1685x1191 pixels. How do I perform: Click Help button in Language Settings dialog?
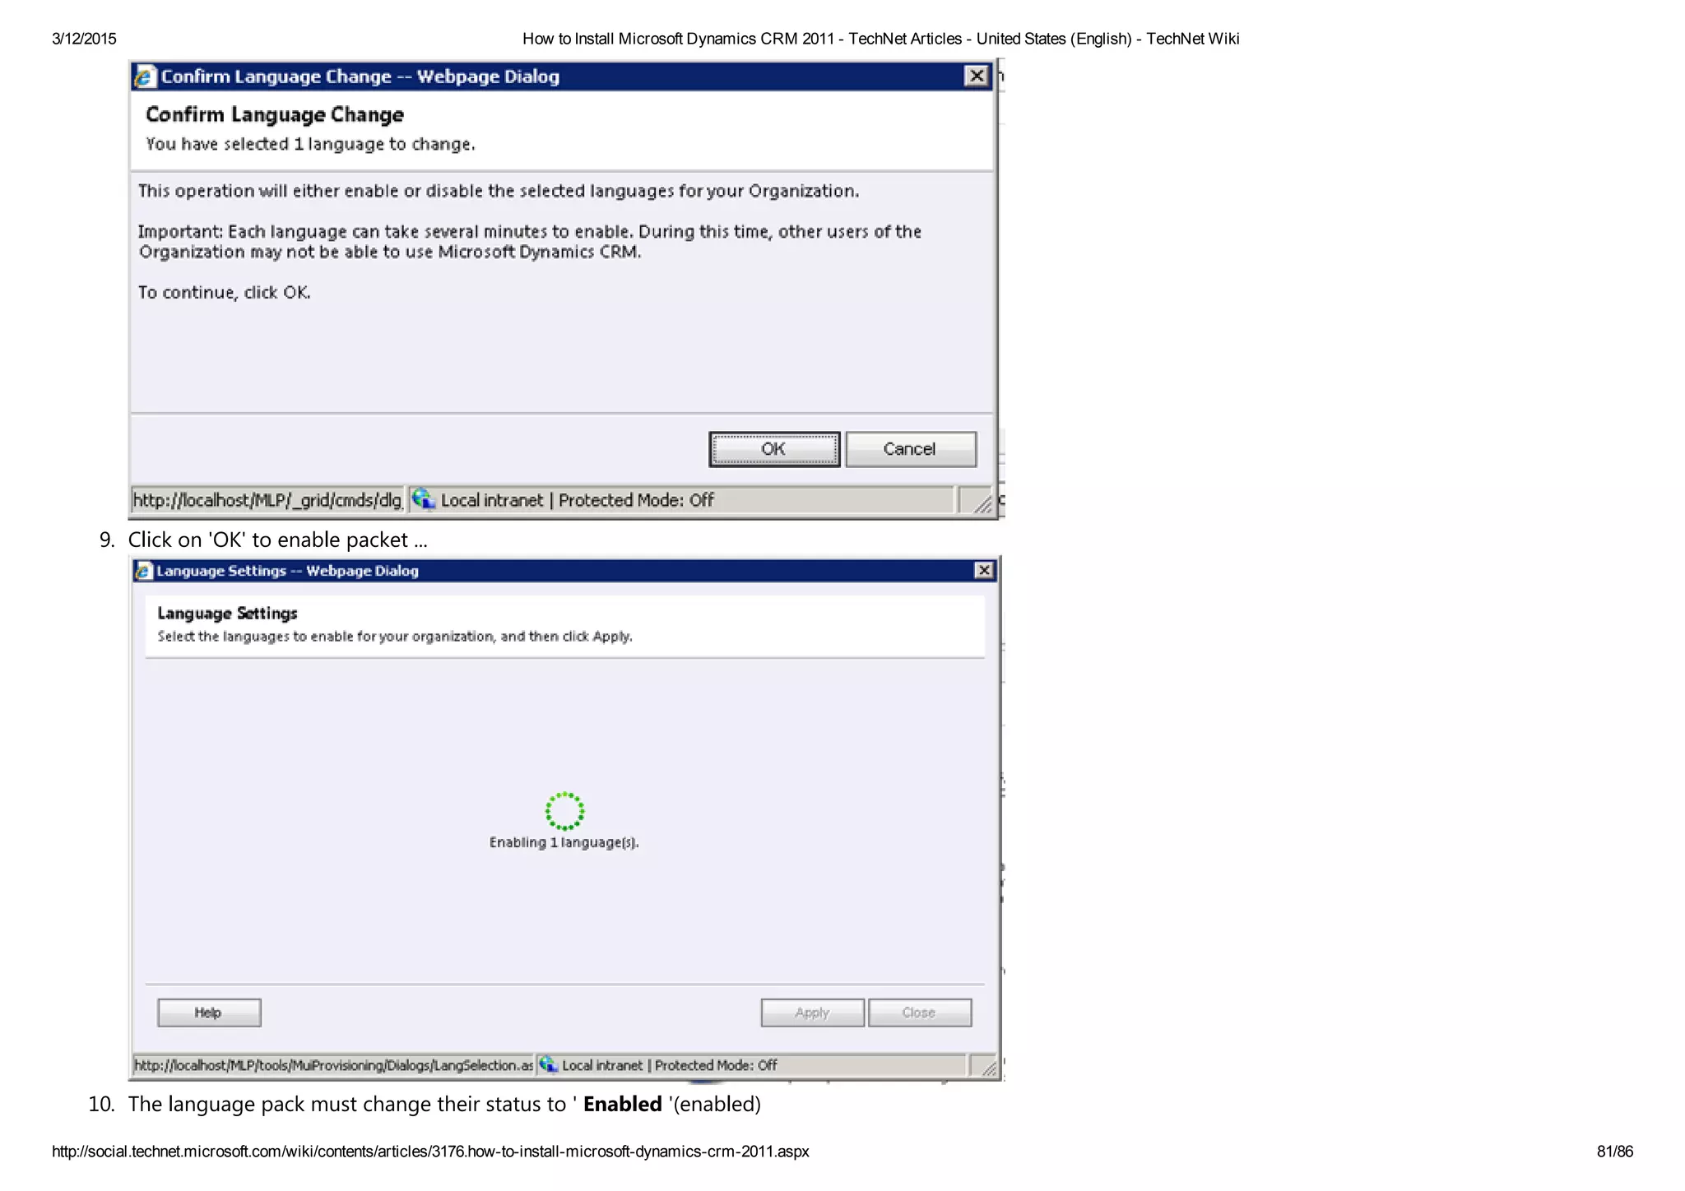click(x=209, y=1013)
